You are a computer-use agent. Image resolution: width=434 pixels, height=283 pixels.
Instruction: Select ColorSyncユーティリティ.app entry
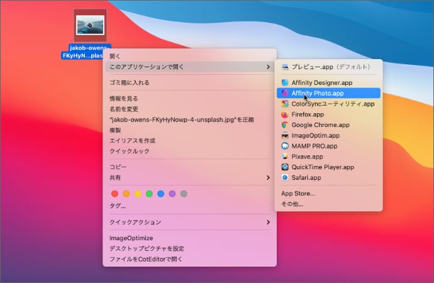coord(324,104)
